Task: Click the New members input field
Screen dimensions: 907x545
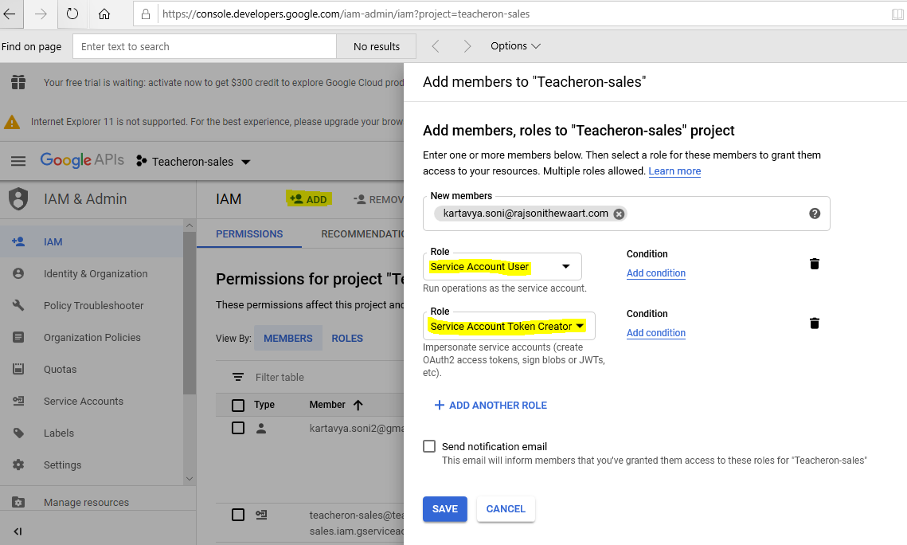Action: (x=627, y=214)
